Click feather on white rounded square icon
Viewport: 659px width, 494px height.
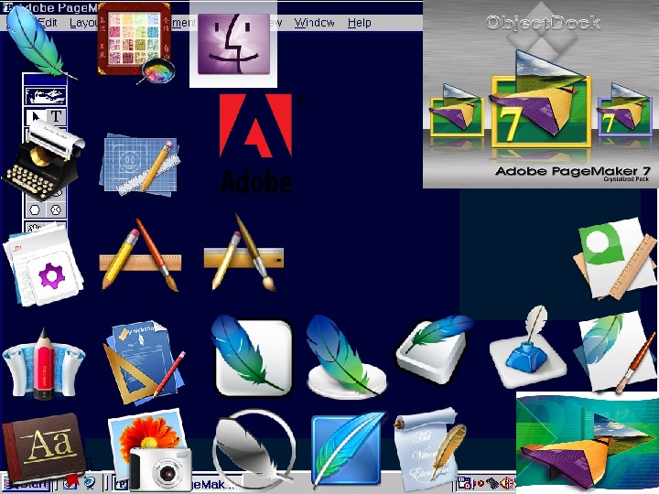click(x=253, y=356)
